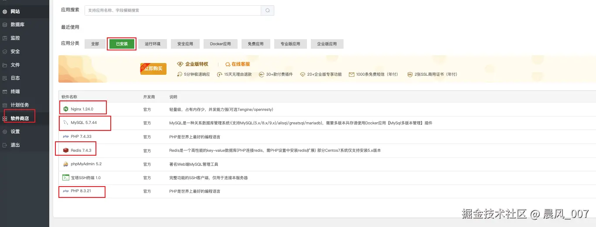Click the 20+企业版专享功能 text

pyautogui.click(x=324, y=74)
